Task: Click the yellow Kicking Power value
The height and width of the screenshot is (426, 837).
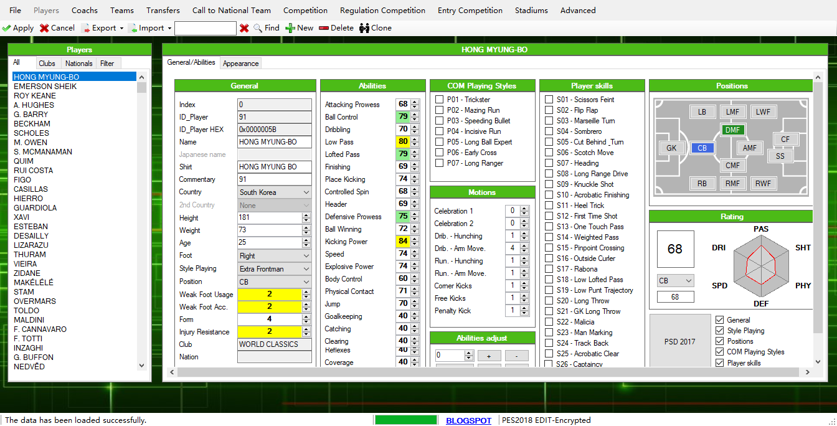Action: 403,242
